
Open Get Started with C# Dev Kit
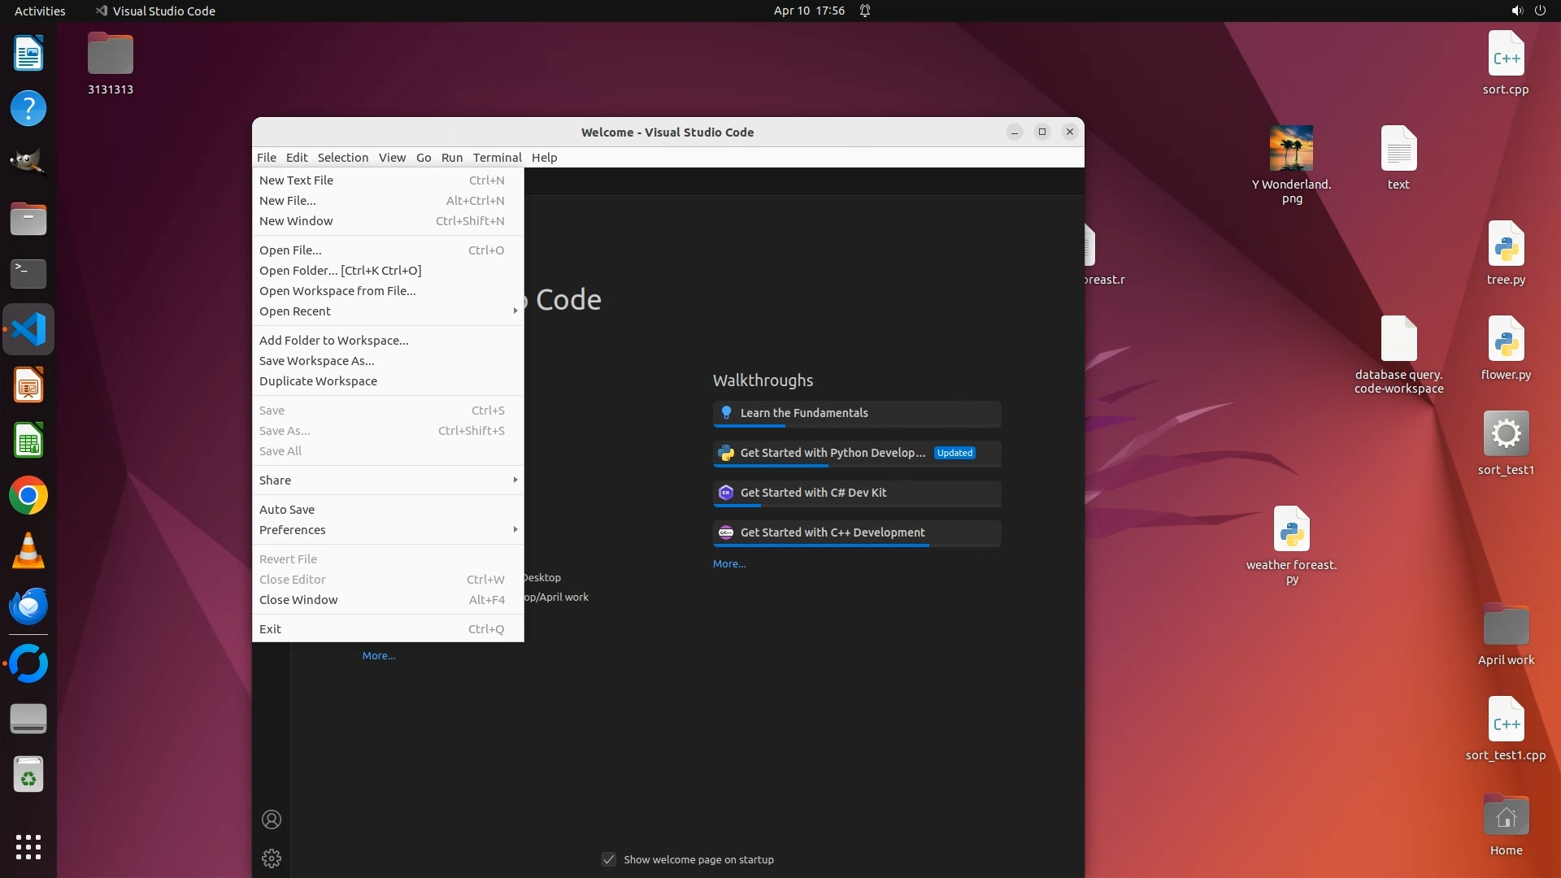(x=813, y=493)
